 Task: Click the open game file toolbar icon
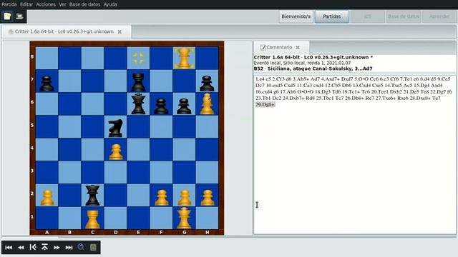click(19, 16)
